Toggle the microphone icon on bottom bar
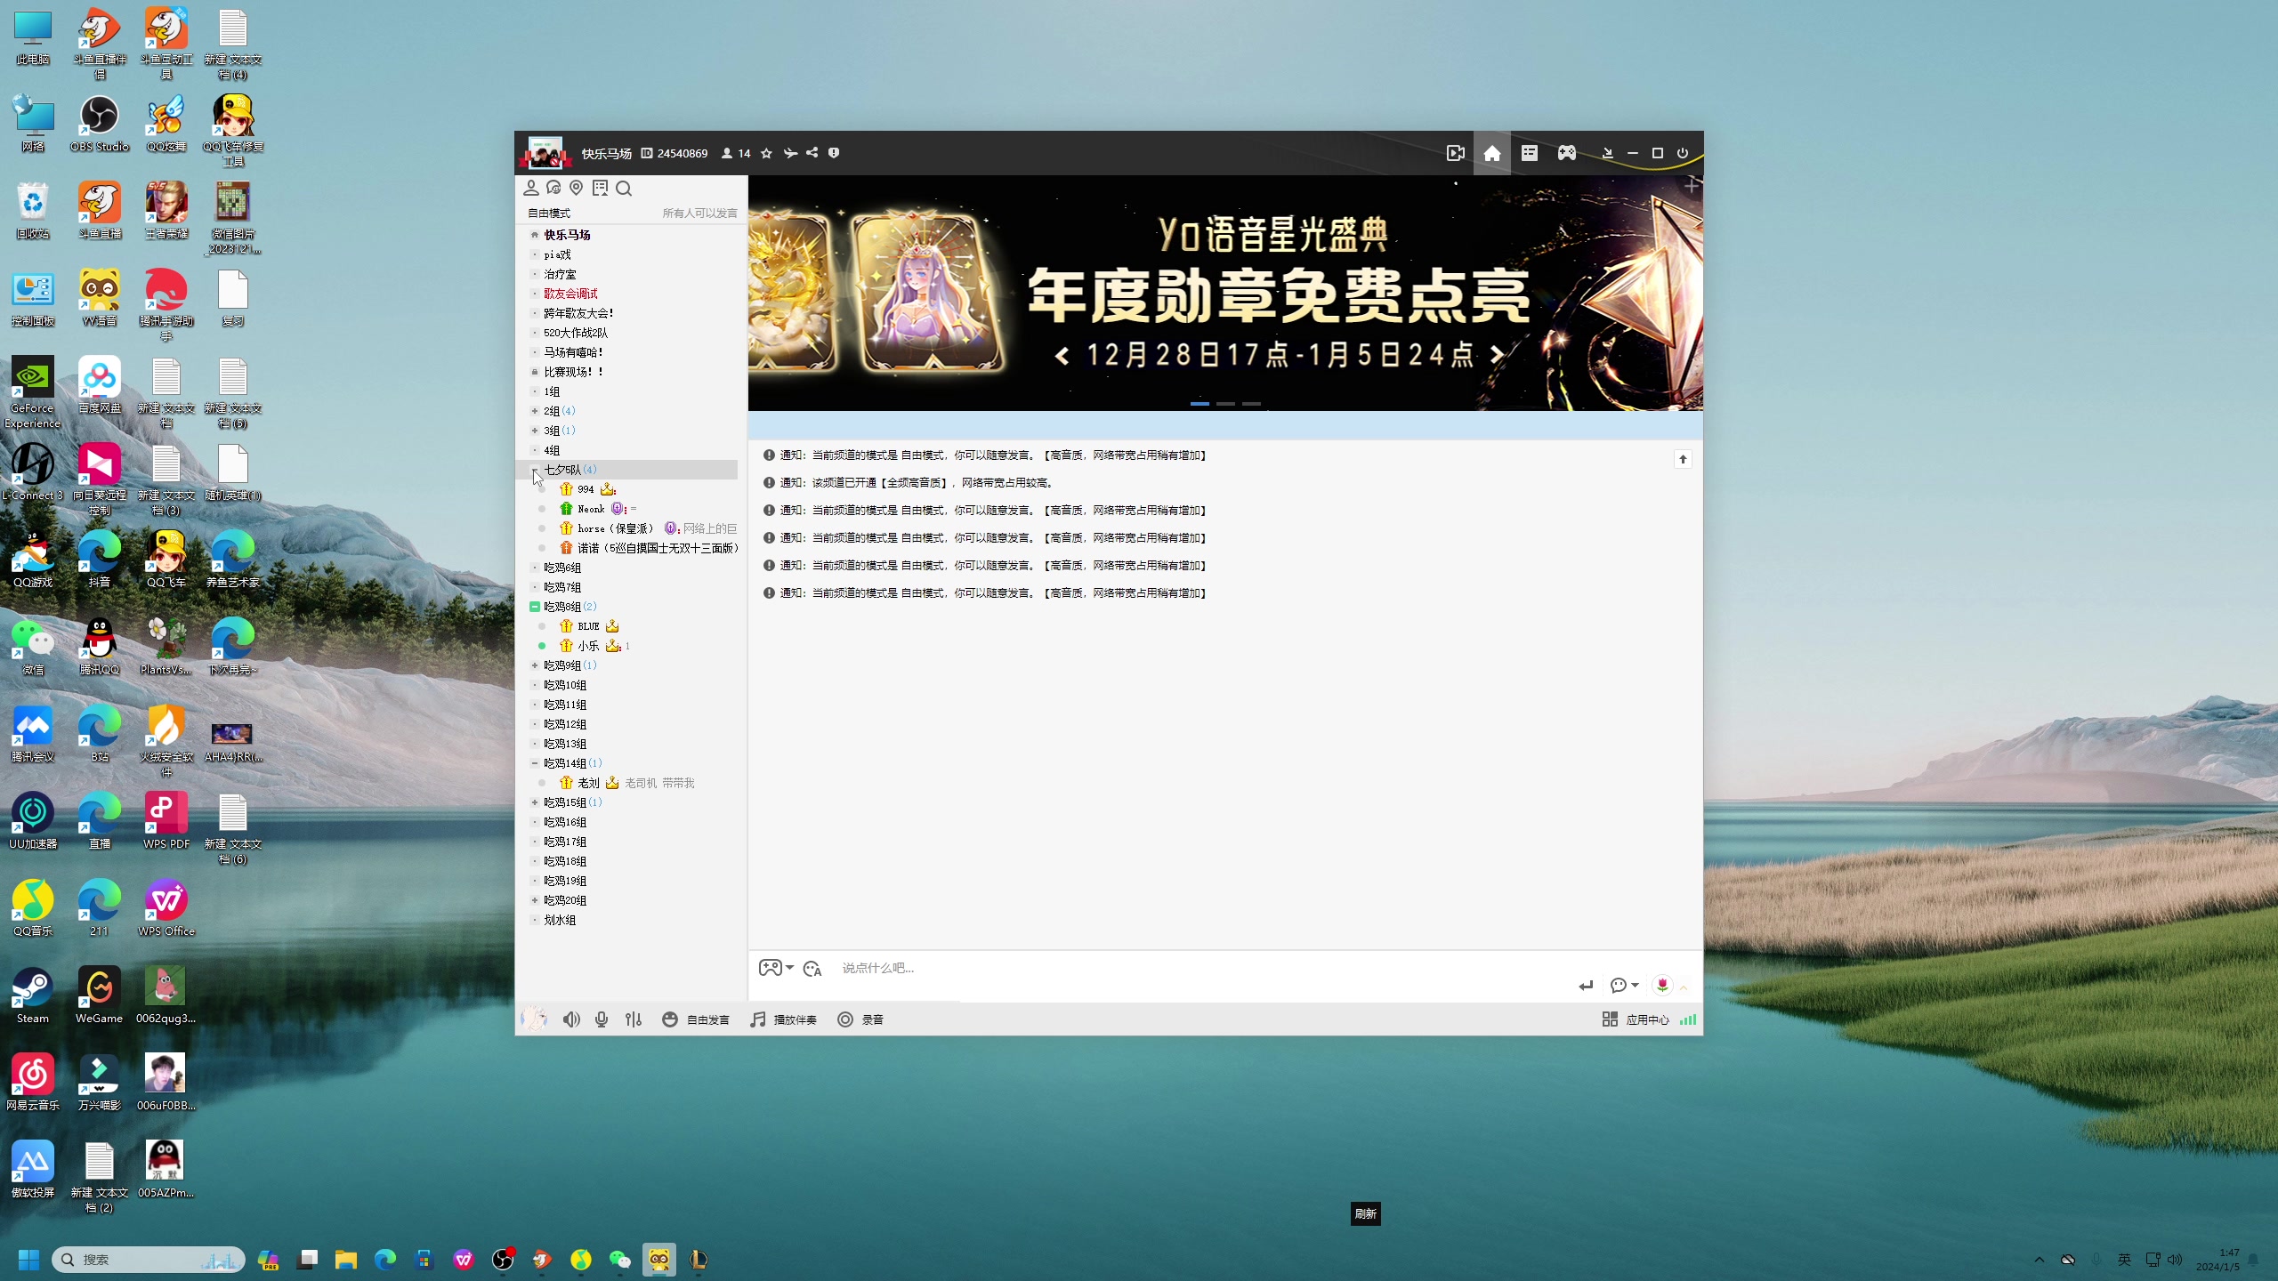This screenshot has width=2278, height=1281. [x=601, y=1019]
